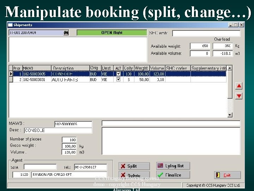
Task: Click the Finalize button
Action: pyautogui.click(x=173, y=175)
